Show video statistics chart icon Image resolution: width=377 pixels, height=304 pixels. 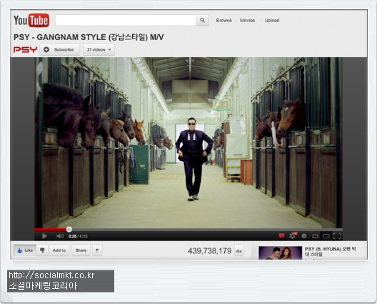[238, 251]
